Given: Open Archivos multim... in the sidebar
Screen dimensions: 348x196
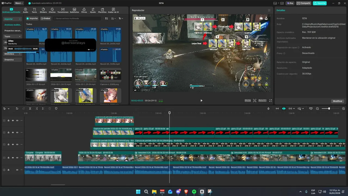Looking at the screenshot, I should 13,25.
